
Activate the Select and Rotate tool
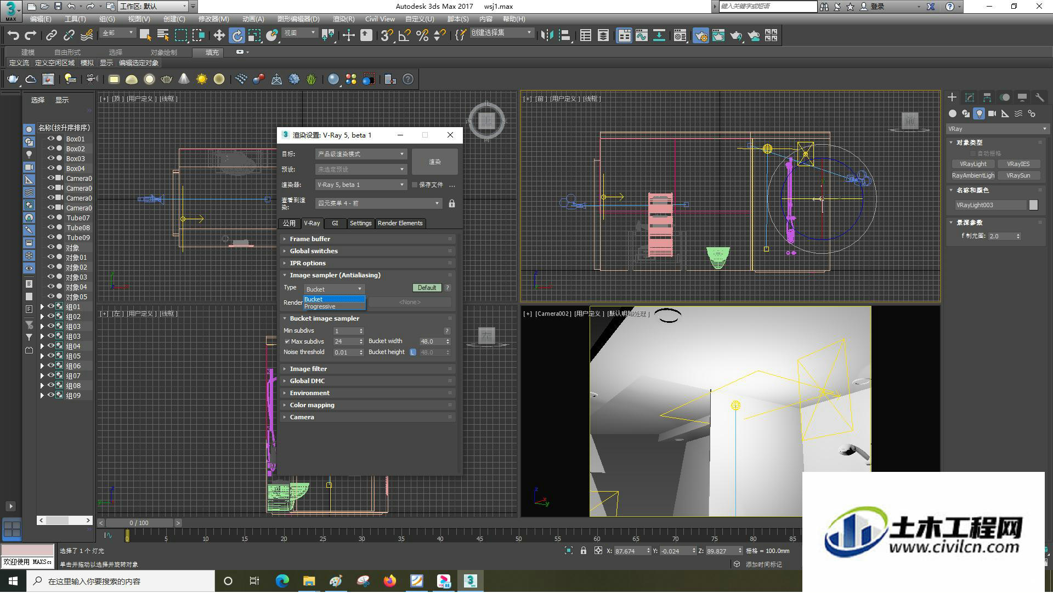pyautogui.click(x=237, y=36)
